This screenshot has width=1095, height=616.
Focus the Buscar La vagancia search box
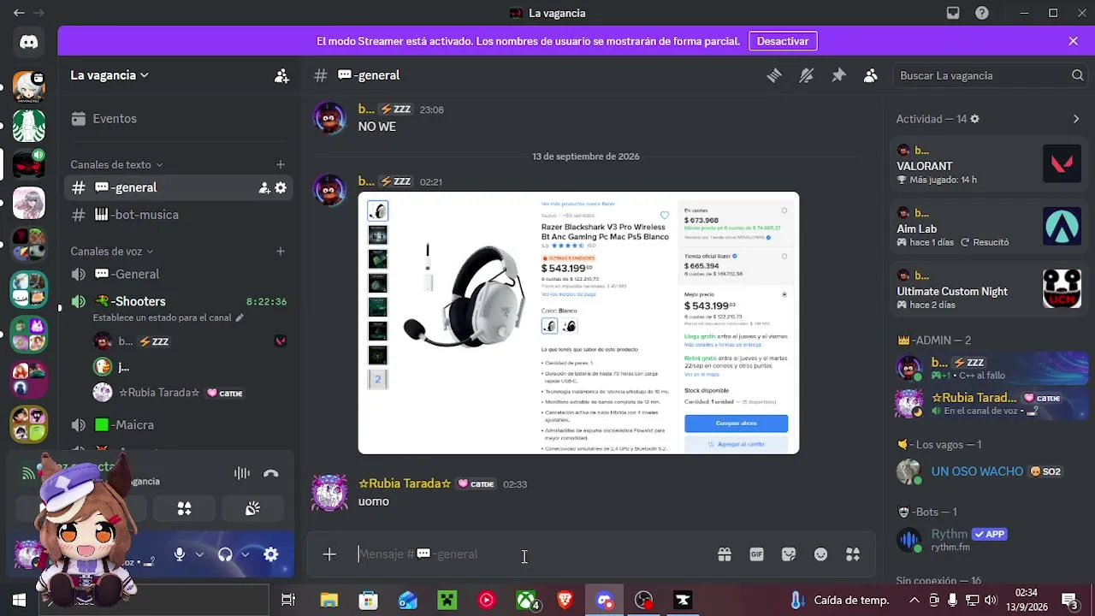click(990, 75)
